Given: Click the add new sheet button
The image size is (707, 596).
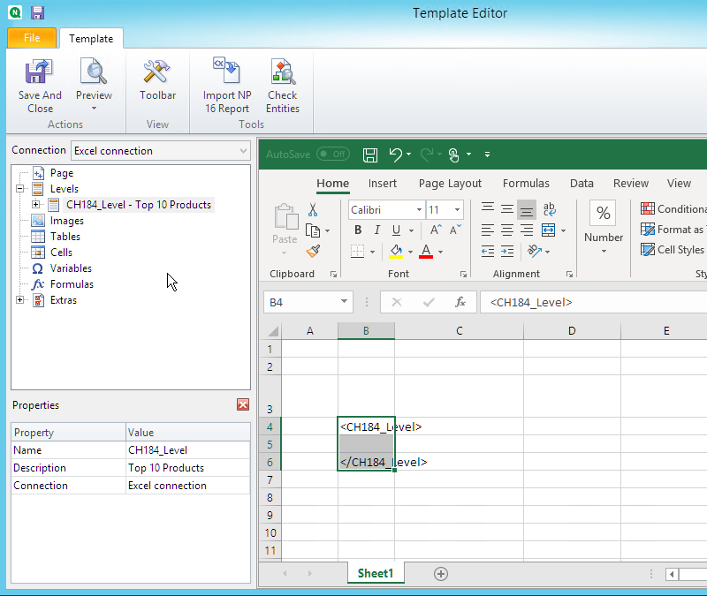Looking at the screenshot, I should point(440,574).
